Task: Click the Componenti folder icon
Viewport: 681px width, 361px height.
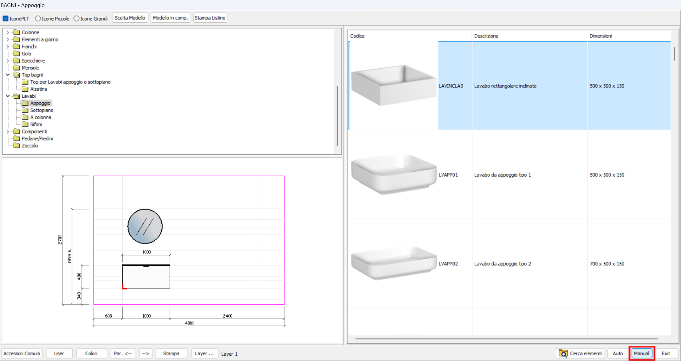Action: 17,131
